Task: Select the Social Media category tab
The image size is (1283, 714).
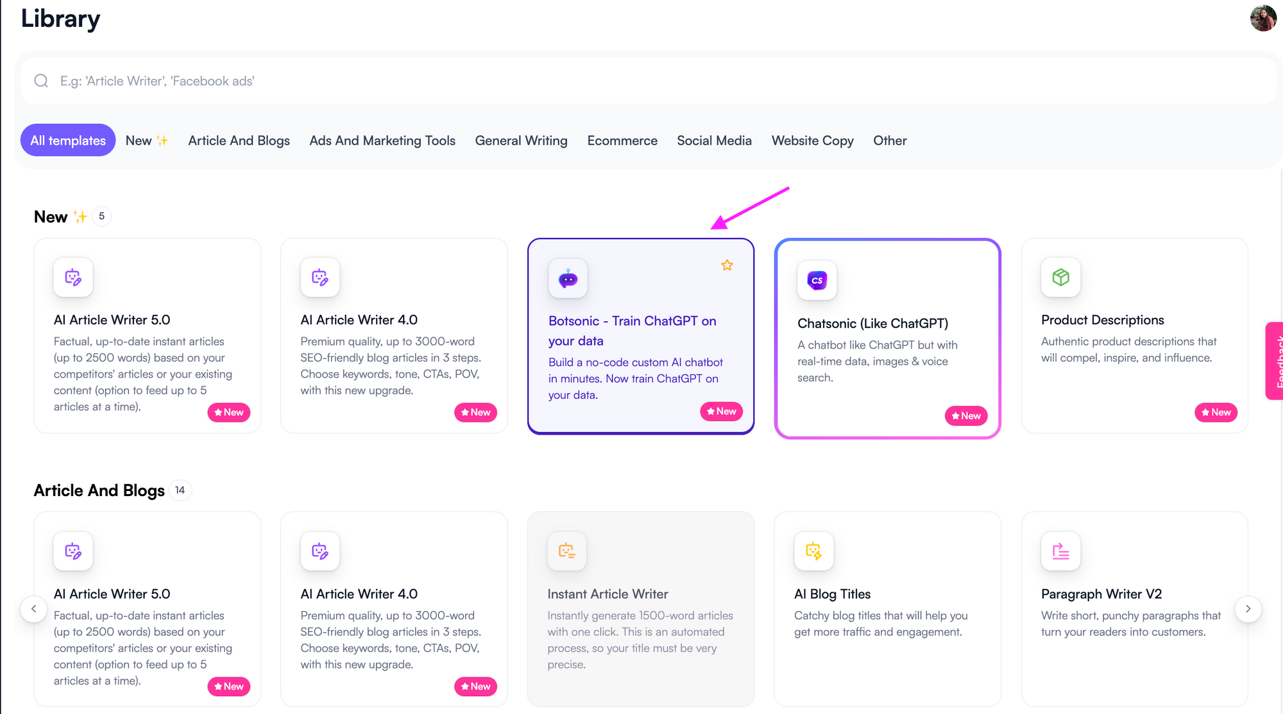Action: [713, 140]
